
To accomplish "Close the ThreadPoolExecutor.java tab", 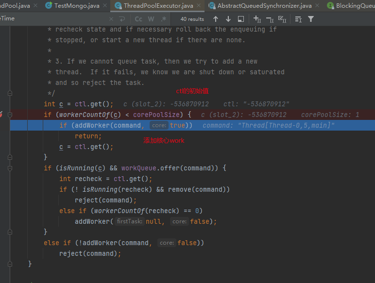I will 199,5.
